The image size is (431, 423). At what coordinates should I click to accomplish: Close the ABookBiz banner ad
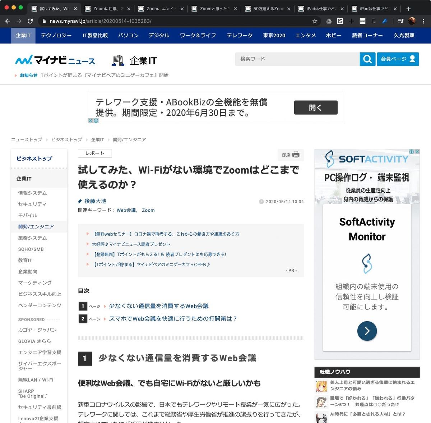[x=91, y=121]
